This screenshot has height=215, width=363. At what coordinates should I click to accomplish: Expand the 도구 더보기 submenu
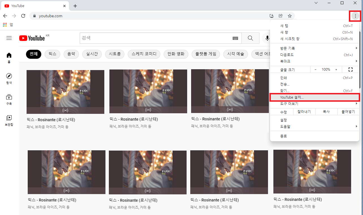[x=314, y=104]
